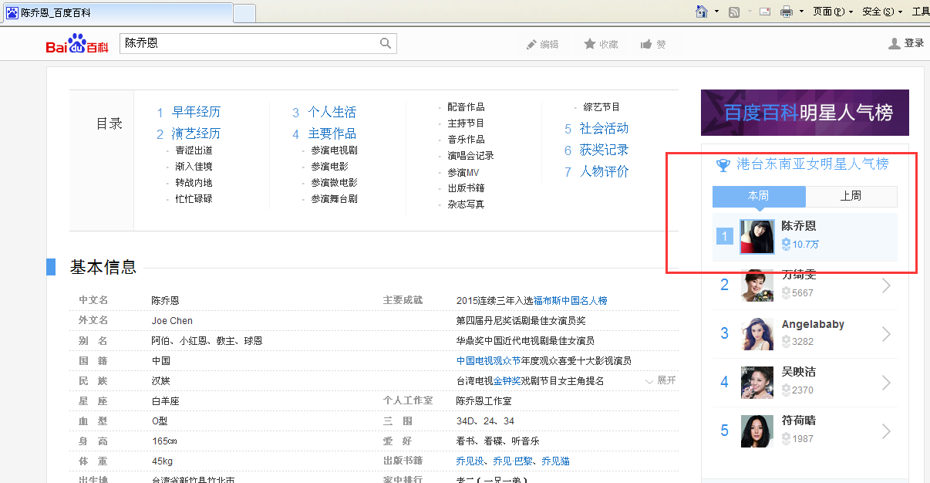This screenshot has width=930, height=483.
Task: Click the read mail icon
Action: tap(765, 12)
